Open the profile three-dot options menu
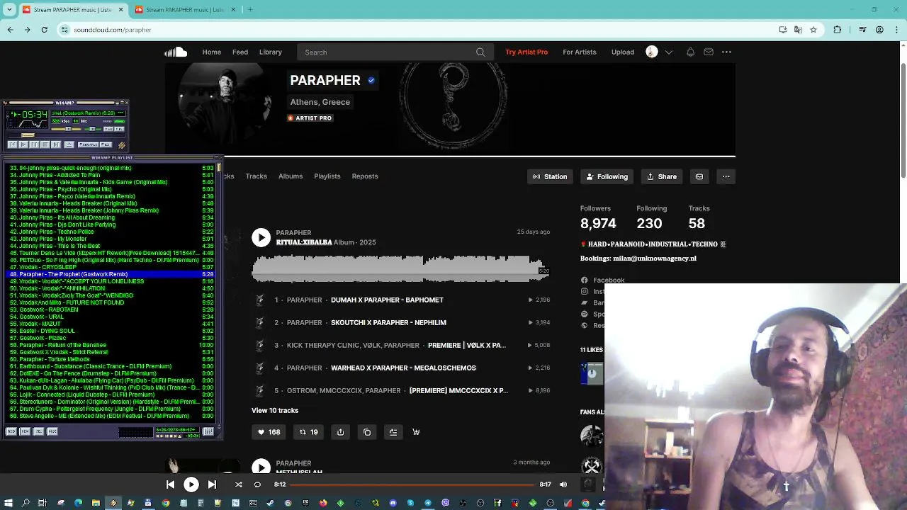Image resolution: width=907 pixels, height=510 pixels. (726, 176)
